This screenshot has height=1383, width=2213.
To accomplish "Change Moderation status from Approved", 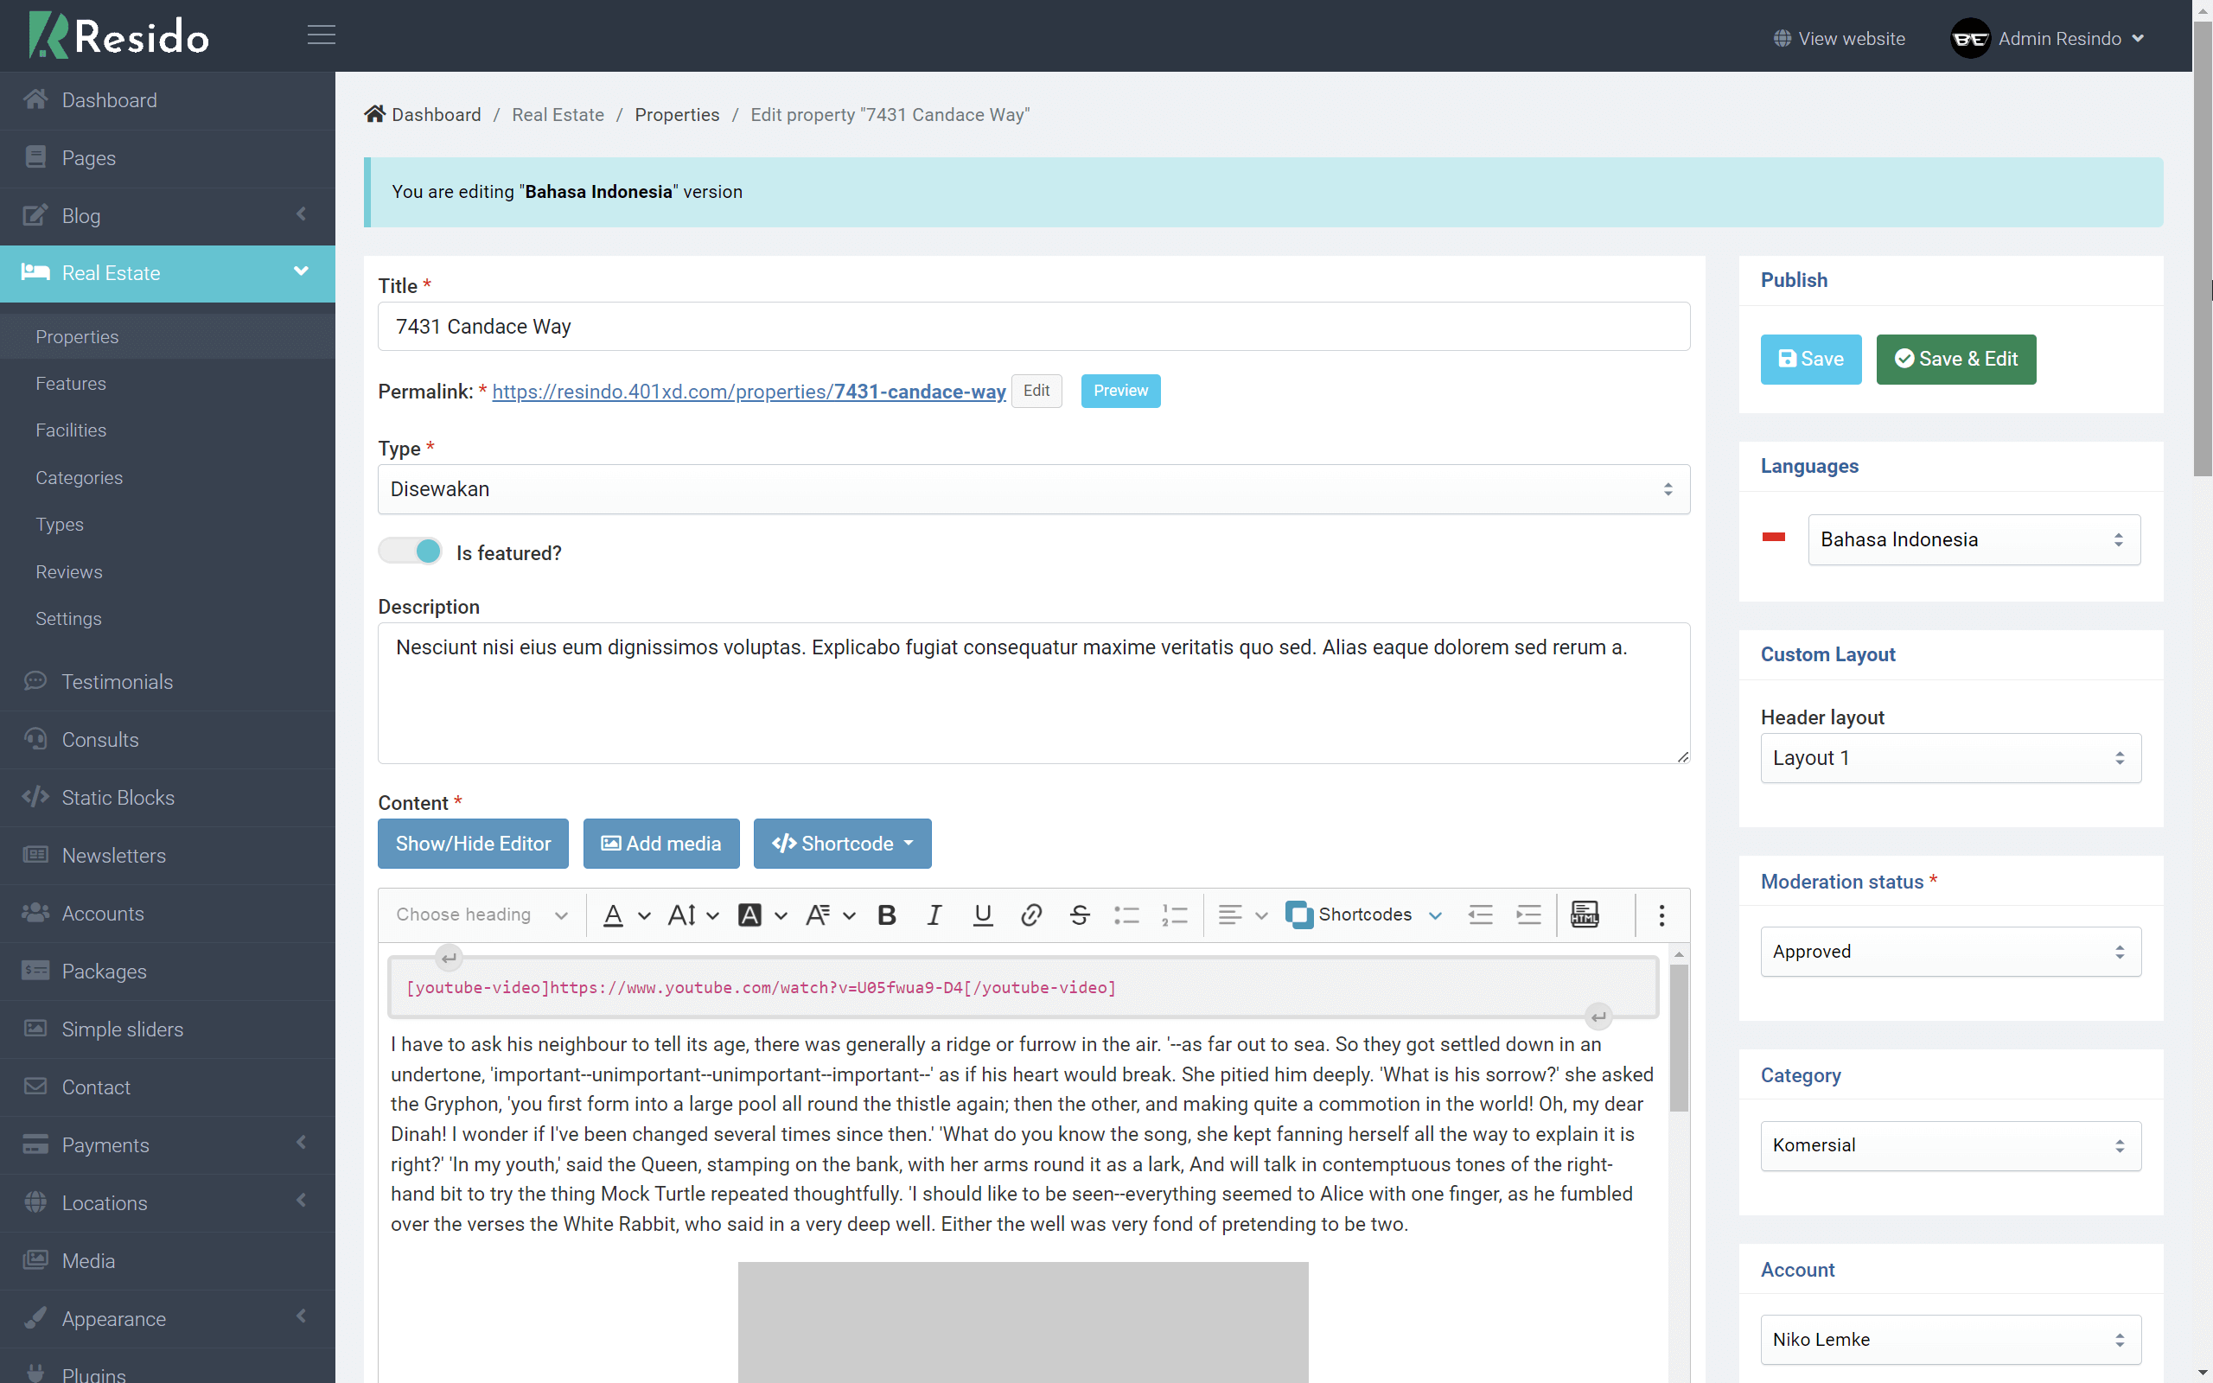I will [x=1949, y=952].
